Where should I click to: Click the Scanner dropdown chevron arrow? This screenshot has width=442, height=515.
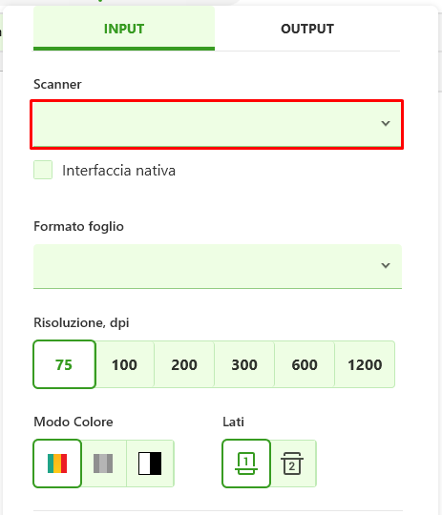pos(386,123)
